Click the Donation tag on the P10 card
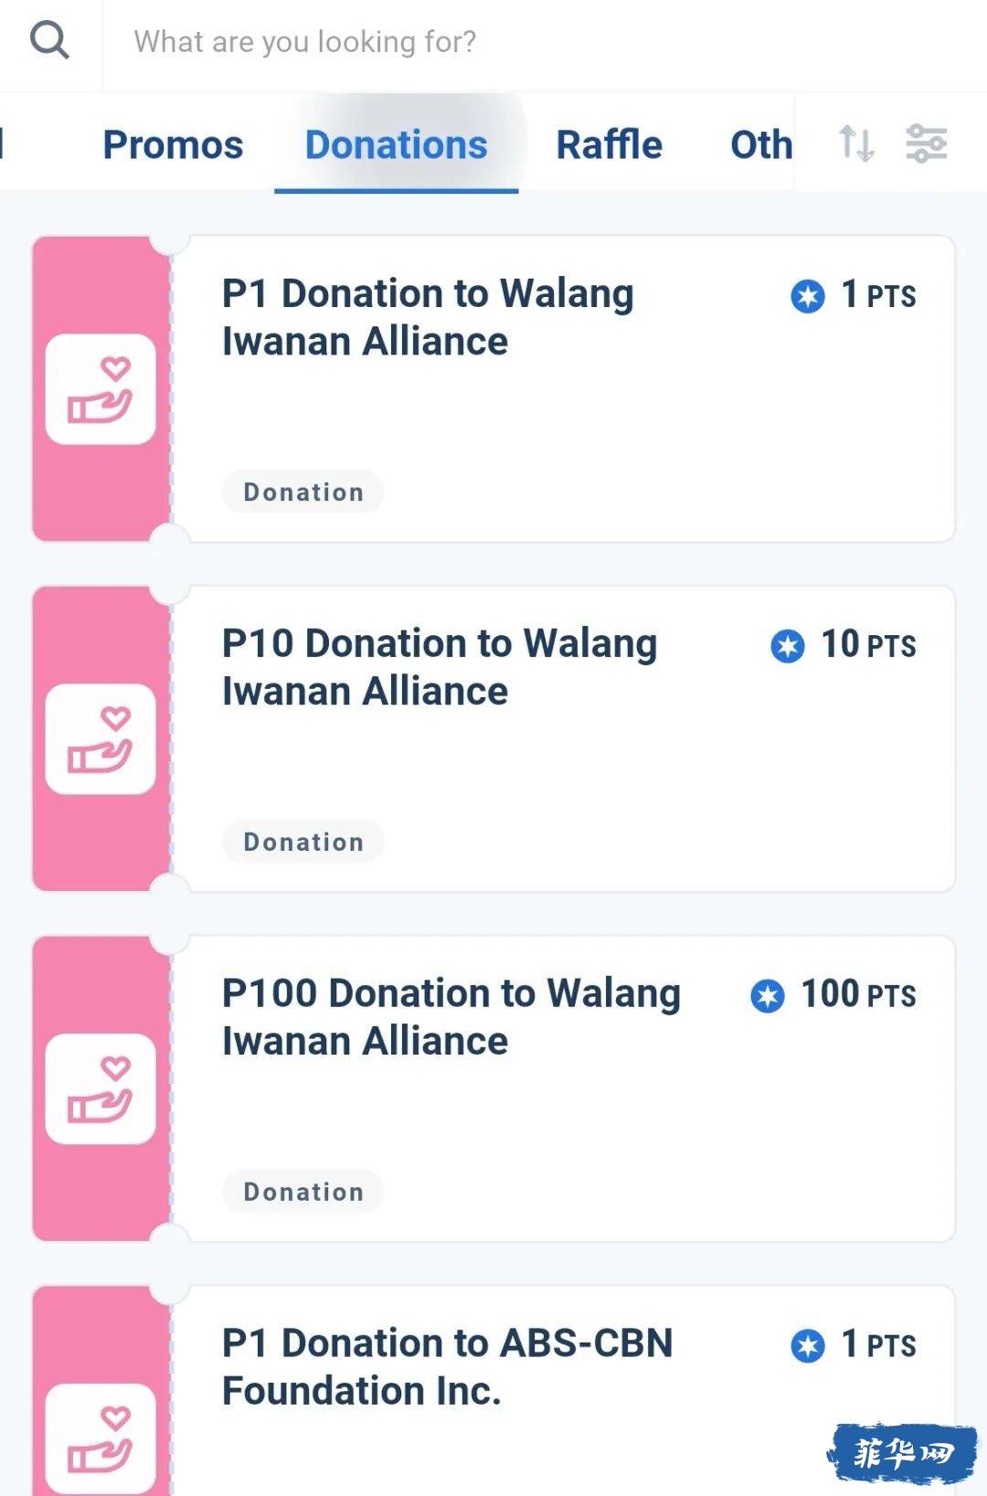This screenshot has height=1496, width=987. (x=303, y=842)
